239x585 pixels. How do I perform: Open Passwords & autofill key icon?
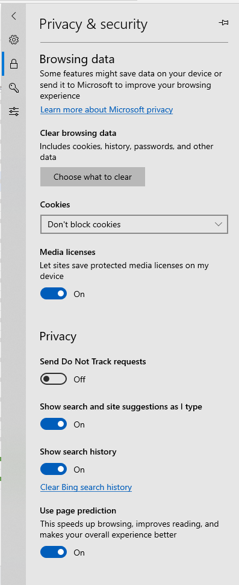[x=14, y=88]
